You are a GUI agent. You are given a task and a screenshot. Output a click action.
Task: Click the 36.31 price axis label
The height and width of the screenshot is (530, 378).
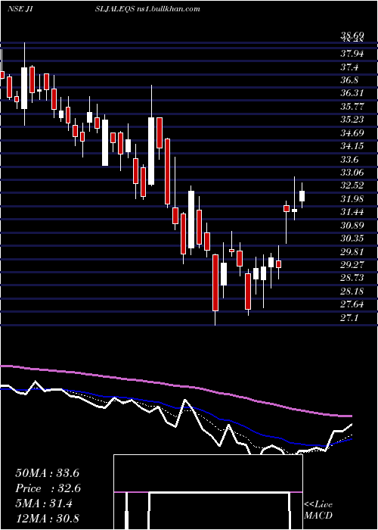[352, 94]
